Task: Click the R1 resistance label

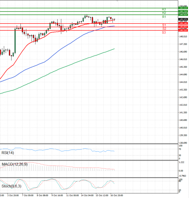Action: tap(164, 17)
